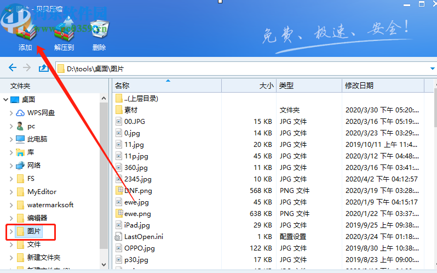The width and height of the screenshot is (437, 273).
Task: Sort by 修改日期 column header
Action: [x=383, y=86]
